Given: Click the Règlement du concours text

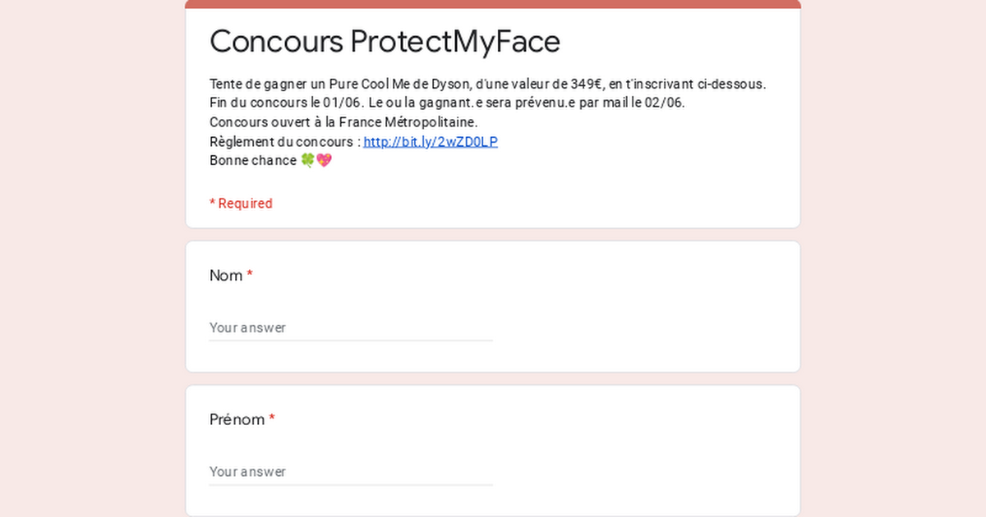Looking at the screenshot, I should pos(285,141).
